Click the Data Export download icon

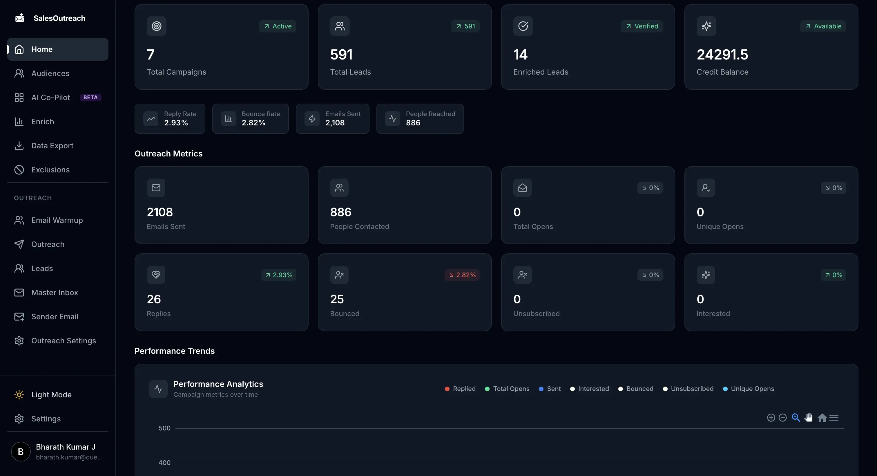[19, 145]
